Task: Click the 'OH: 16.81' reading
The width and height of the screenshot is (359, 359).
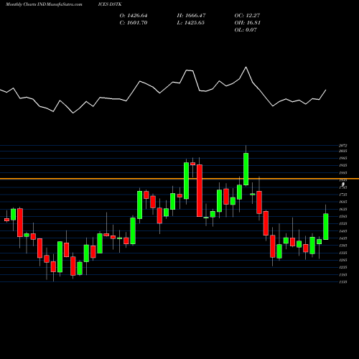Action: pyautogui.click(x=248, y=23)
